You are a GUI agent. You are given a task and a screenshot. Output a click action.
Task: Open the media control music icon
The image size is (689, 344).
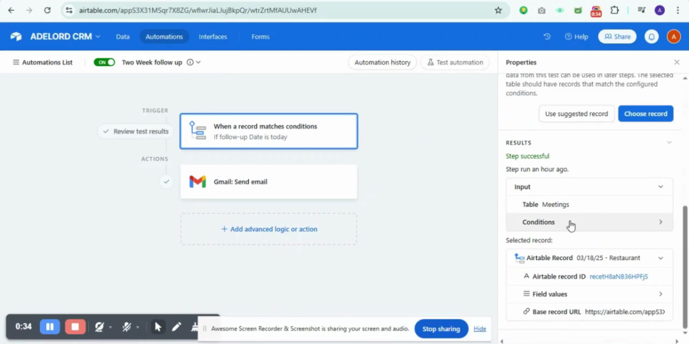[x=641, y=10]
